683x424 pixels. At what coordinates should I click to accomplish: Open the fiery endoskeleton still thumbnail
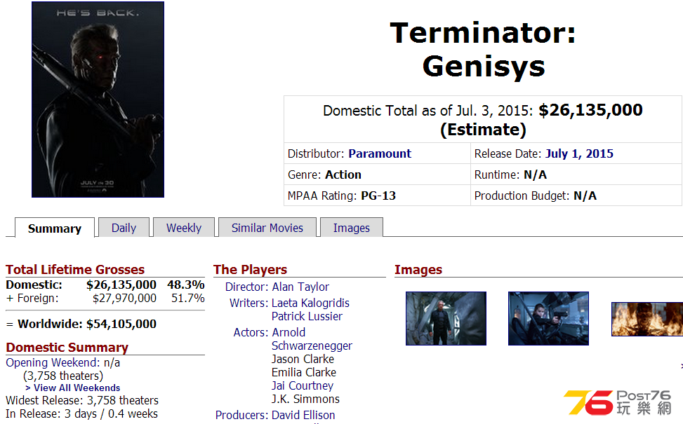[x=647, y=319]
